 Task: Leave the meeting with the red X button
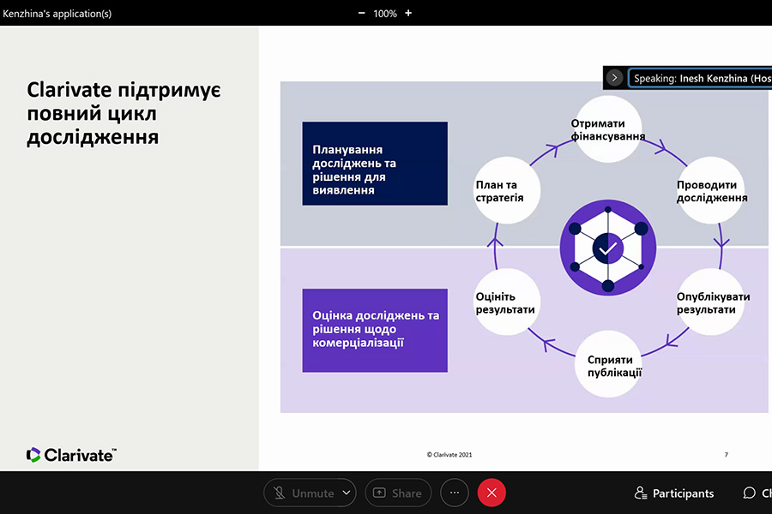pyautogui.click(x=492, y=493)
